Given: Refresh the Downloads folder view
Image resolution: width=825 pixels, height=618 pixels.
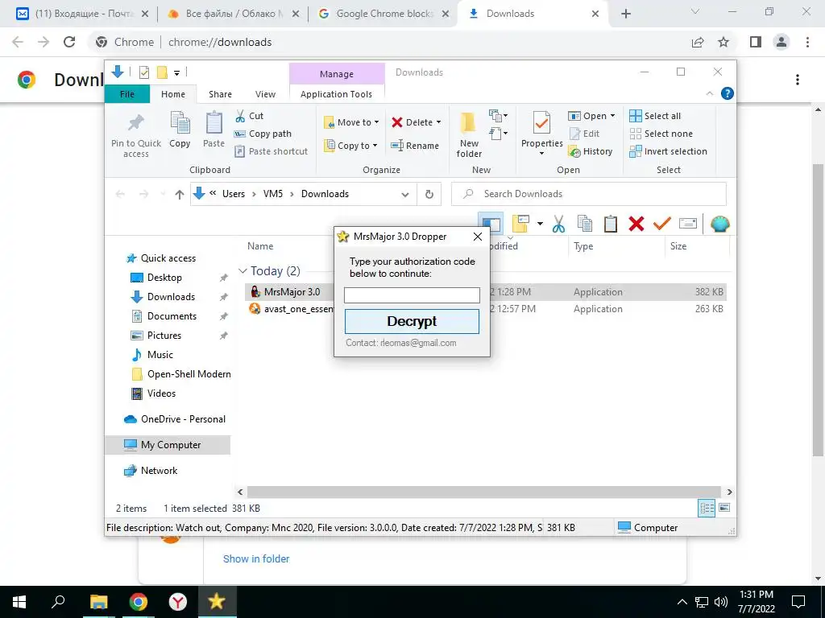Looking at the screenshot, I should 429,195.
